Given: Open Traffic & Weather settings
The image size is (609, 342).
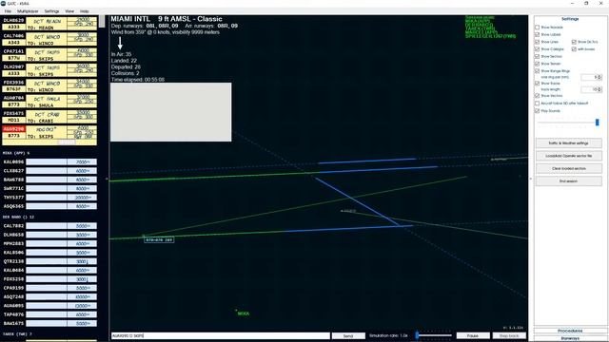Looking at the screenshot, I should click(569, 143).
